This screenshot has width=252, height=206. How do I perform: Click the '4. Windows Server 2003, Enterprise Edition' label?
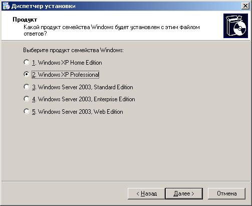[84, 99]
